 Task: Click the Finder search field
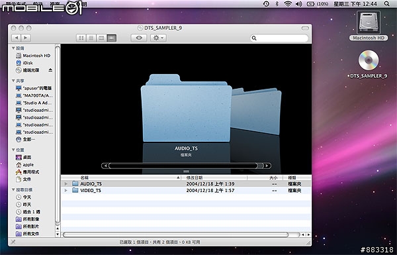[279, 38]
